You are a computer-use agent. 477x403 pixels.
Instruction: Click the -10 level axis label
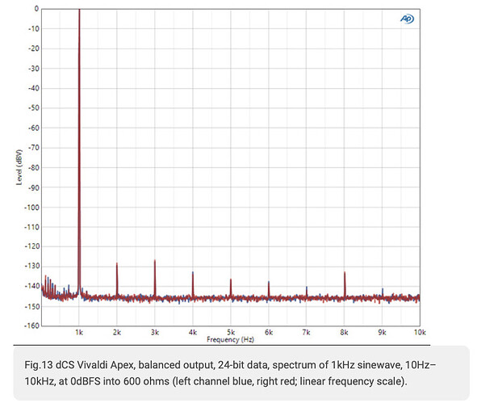click(34, 29)
